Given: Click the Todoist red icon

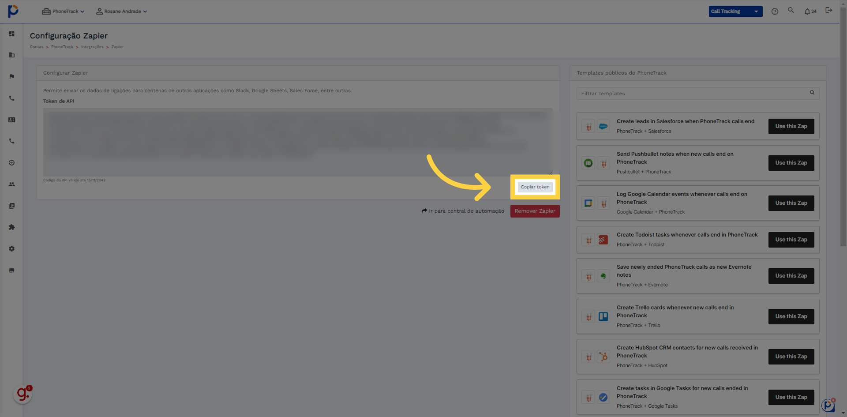Looking at the screenshot, I should [603, 240].
